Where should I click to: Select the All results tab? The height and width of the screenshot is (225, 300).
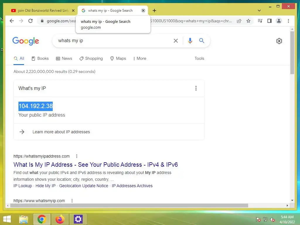(x=19, y=59)
